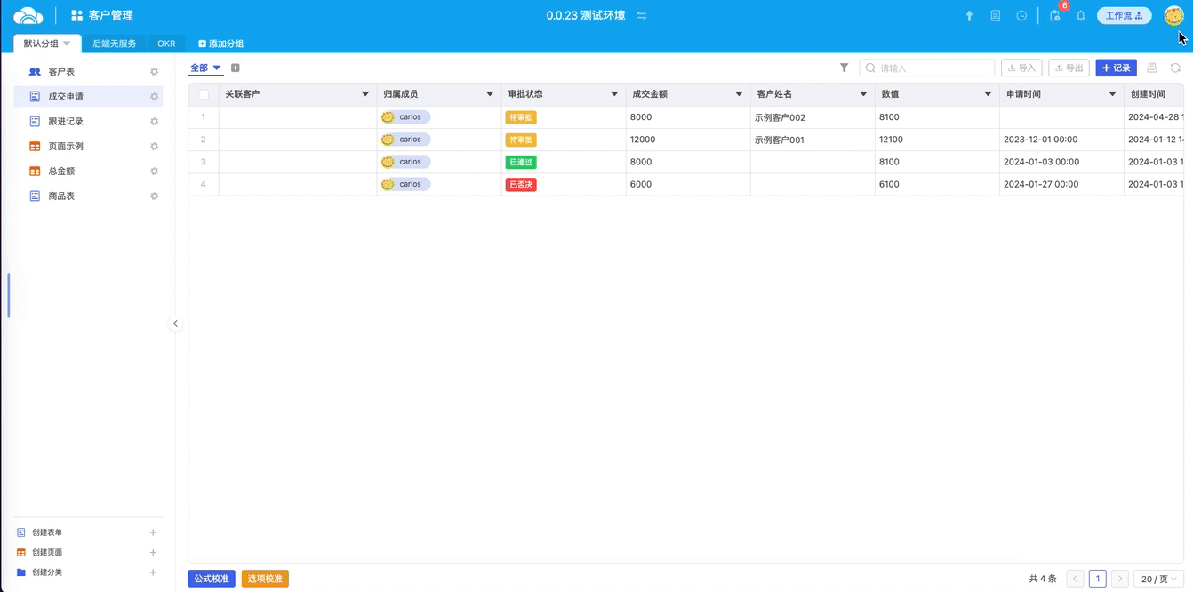The image size is (1193, 592).
Task: Open the 审批状态 column dropdown
Action: (614, 94)
